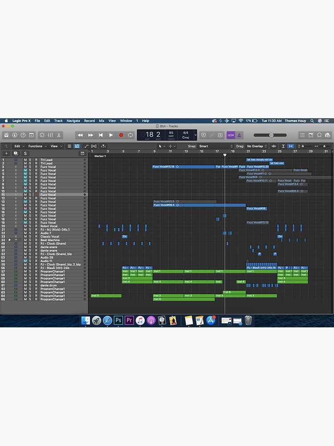The width and height of the screenshot is (334, 446).
Task: Open the Navigate menu in menu bar
Action: pyautogui.click(x=73, y=121)
